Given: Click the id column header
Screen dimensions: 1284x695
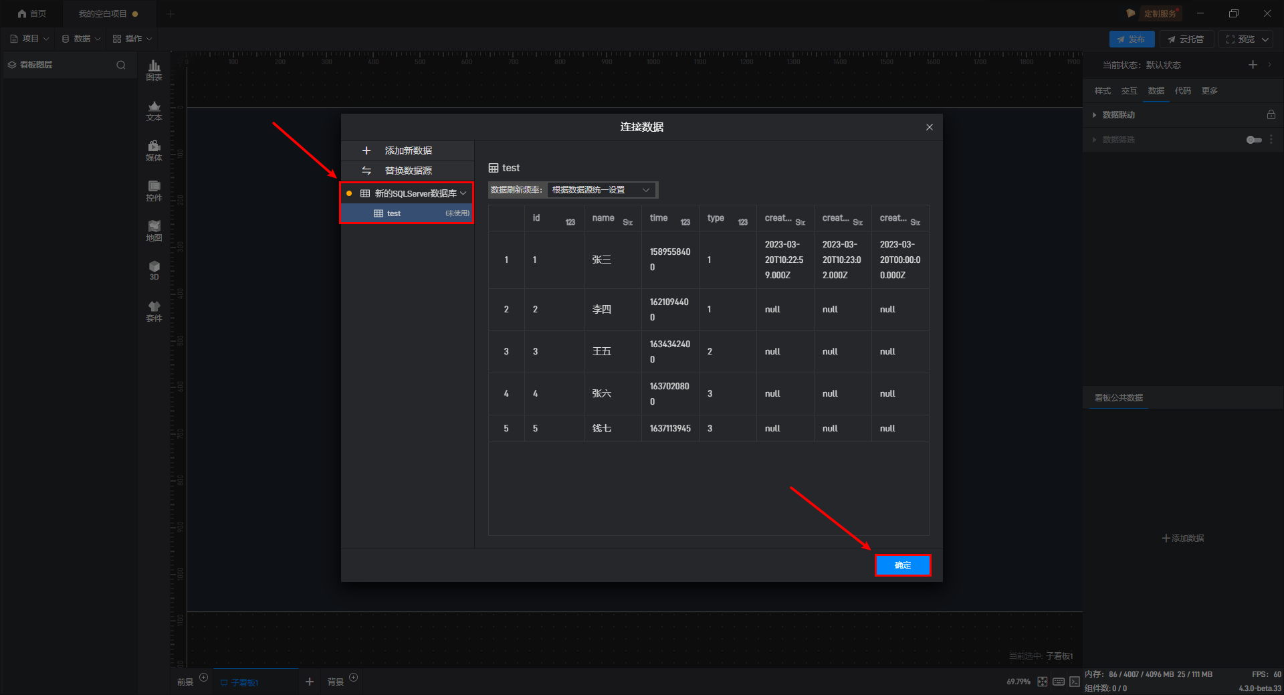Looking at the screenshot, I should click(554, 219).
